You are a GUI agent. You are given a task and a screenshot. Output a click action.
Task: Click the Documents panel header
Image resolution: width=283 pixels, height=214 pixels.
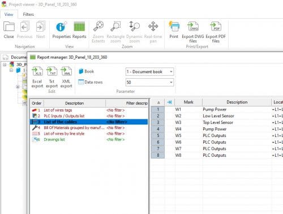(15, 57)
